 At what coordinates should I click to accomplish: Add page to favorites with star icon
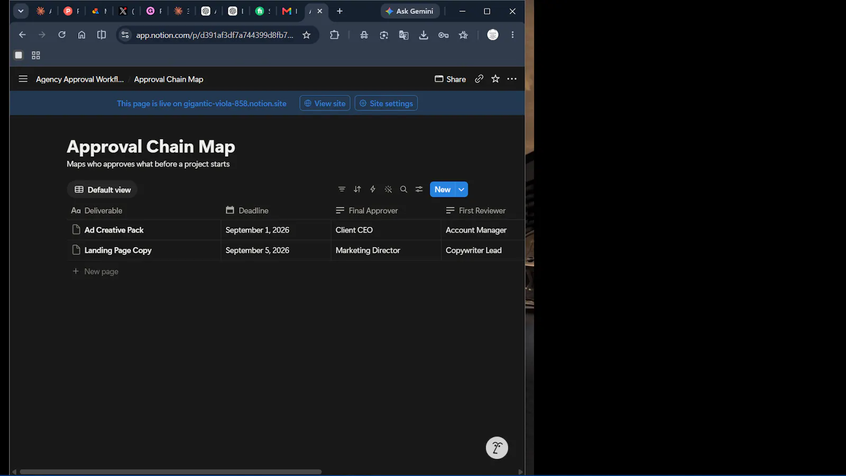click(495, 79)
